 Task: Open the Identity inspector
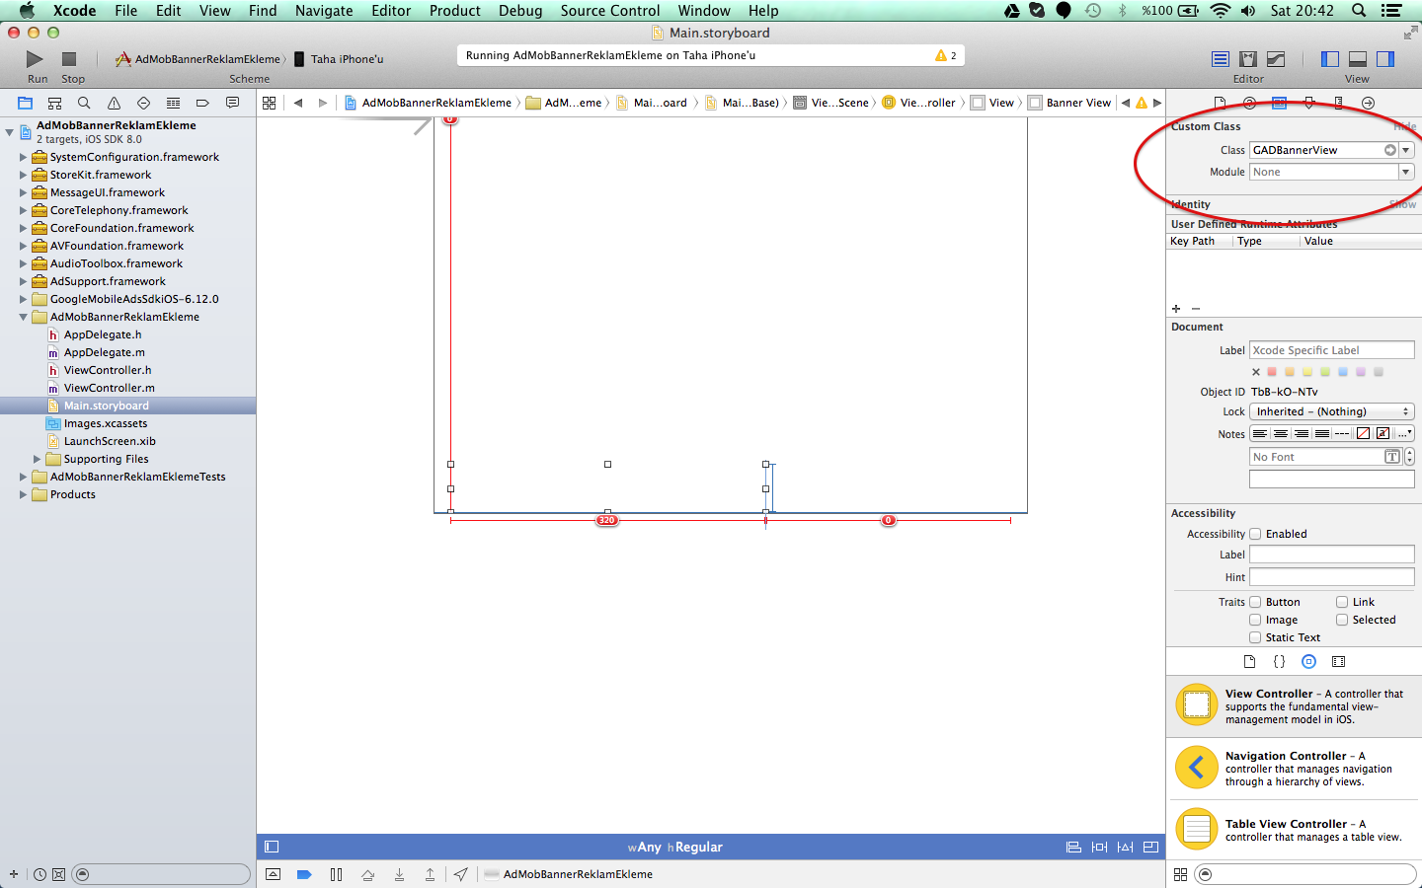point(1279,103)
